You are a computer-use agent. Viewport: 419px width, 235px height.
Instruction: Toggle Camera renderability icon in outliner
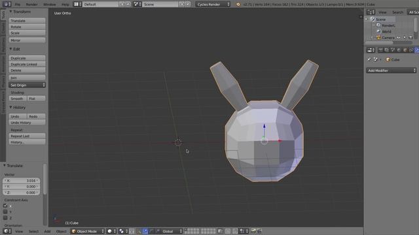(x=410, y=38)
